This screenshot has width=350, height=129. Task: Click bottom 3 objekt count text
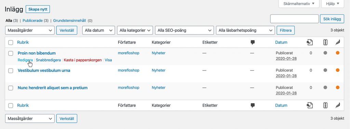[337, 118]
